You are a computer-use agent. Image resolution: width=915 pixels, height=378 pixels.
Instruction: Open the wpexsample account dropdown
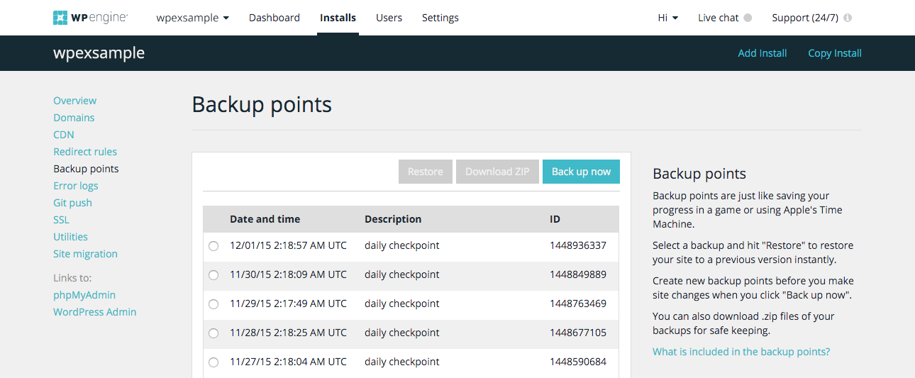[x=192, y=18]
